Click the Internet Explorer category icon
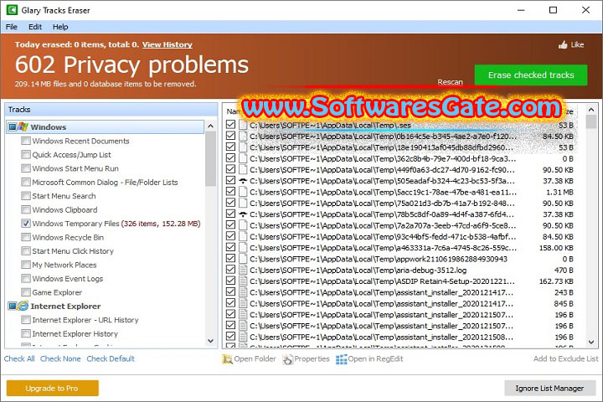Screen dimensions: 603x402 click(x=23, y=306)
